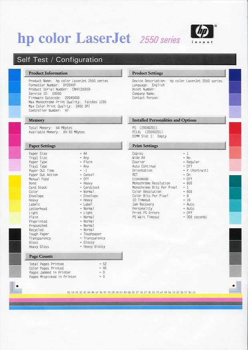Click 'Jam Recovery' row label
The image size is (248, 350).
point(143,204)
